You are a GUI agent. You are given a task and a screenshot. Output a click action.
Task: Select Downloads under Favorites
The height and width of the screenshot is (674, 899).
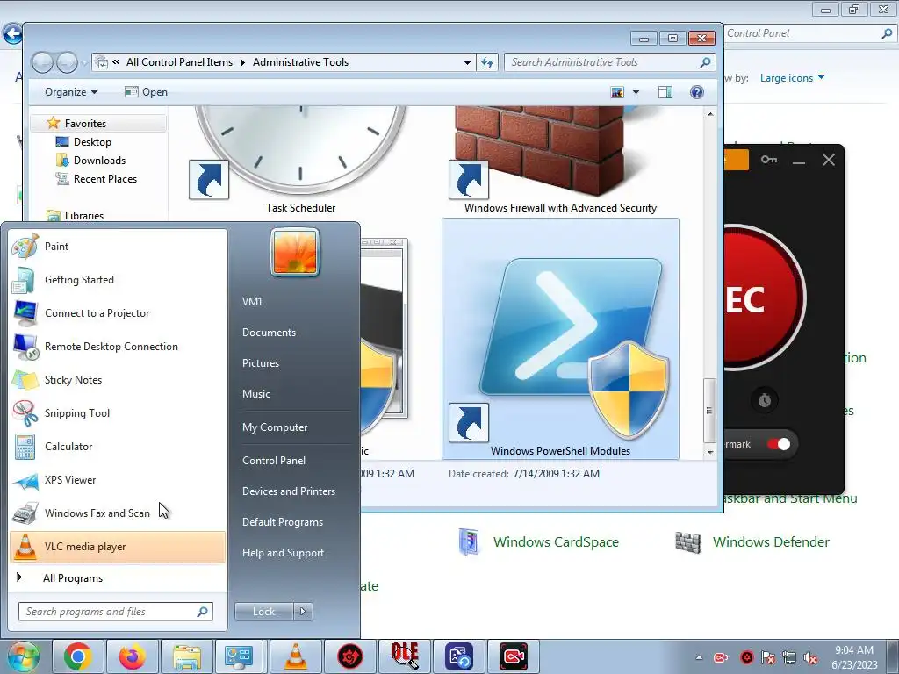pos(99,161)
